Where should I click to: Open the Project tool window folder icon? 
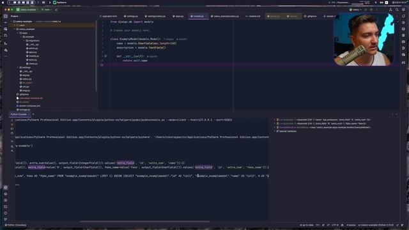[x=6, y=16]
